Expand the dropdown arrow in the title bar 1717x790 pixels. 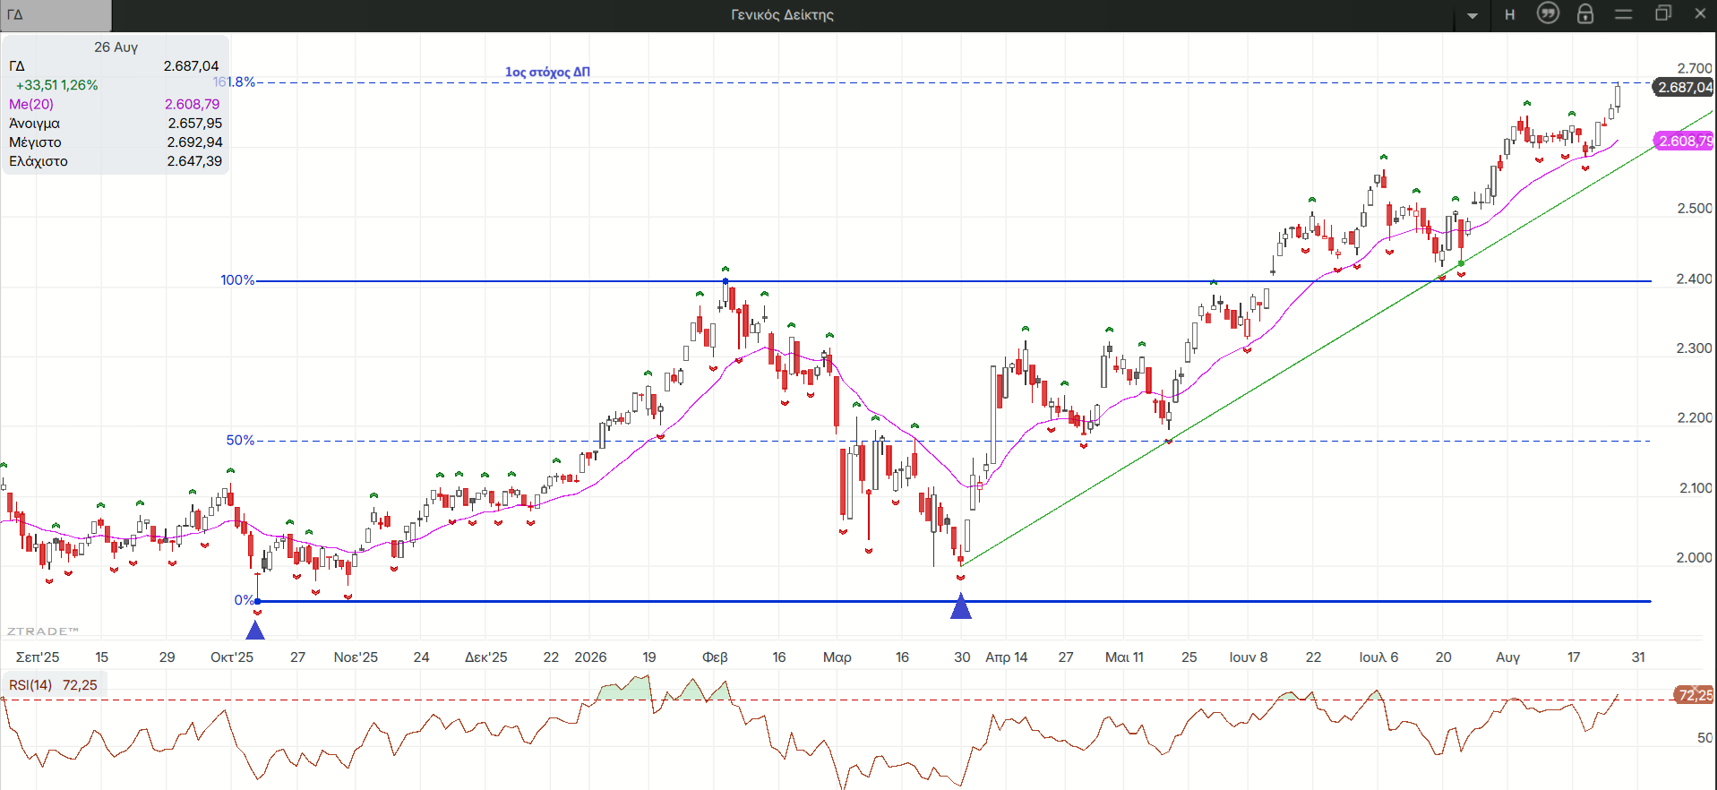(1472, 15)
